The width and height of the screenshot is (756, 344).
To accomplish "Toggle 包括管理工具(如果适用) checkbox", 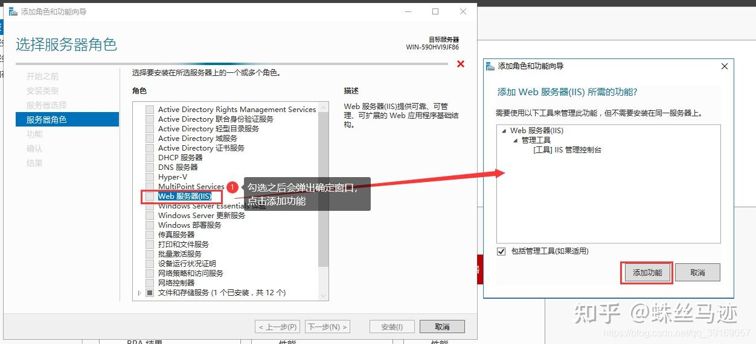I will click(x=501, y=251).
